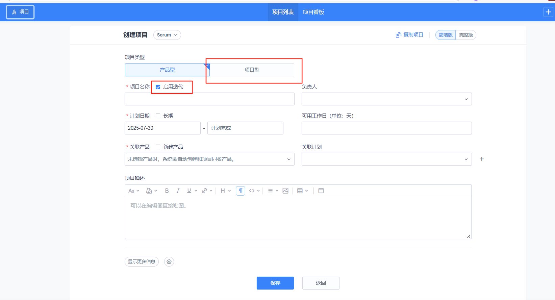Choose the heading (H) tool
The width and height of the screenshot is (555, 300).
point(223,191)
